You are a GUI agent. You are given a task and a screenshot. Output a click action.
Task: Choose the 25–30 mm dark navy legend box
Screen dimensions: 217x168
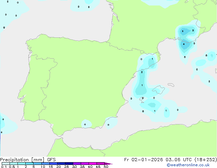tap(69, 164)
